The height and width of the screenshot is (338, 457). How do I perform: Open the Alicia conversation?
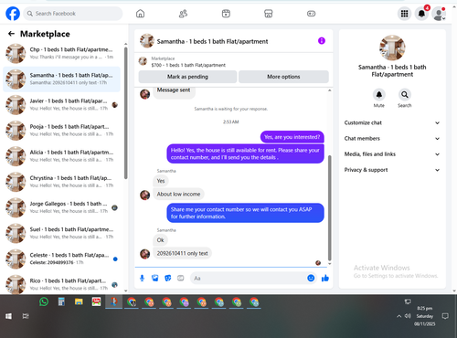click(x=61, y=156)
